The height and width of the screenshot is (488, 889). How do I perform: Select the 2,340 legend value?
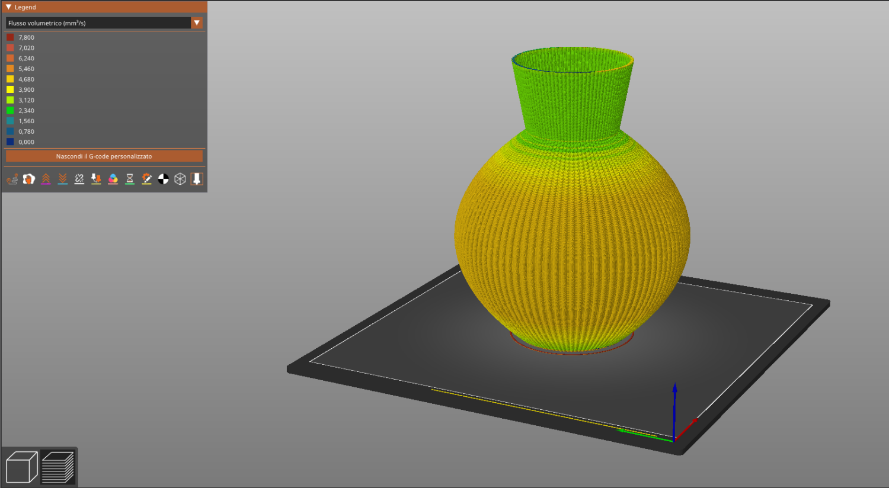tap(26, 111)
